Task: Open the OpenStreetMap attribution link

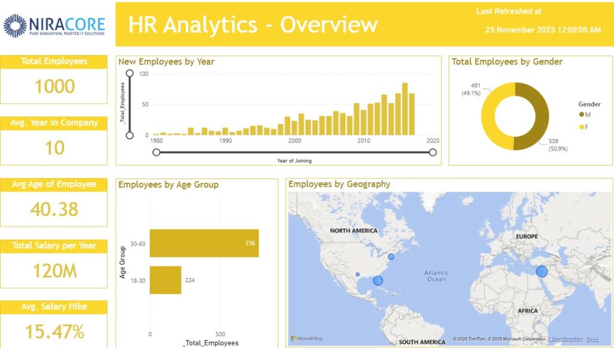Action: [x=565, y=339]
